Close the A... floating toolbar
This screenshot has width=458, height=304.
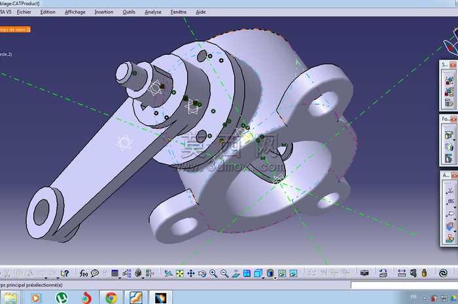click(x=454, y=175)
